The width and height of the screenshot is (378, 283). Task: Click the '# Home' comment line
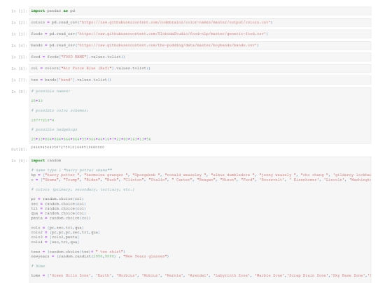click(38, 266)
